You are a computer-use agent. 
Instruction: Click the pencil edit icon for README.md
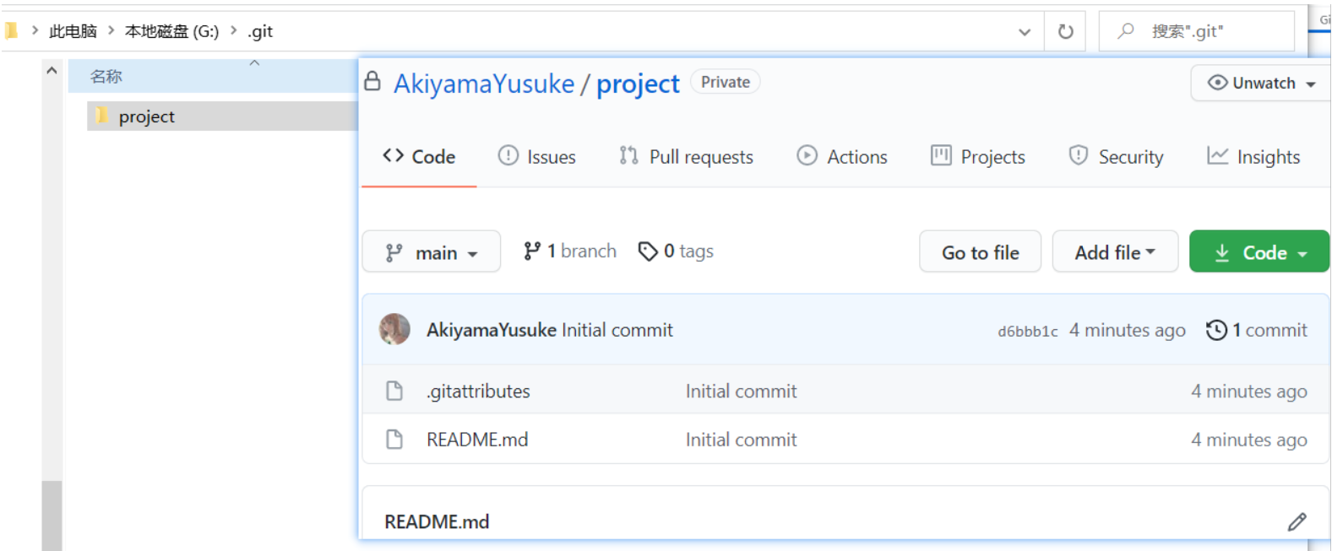1297,522
